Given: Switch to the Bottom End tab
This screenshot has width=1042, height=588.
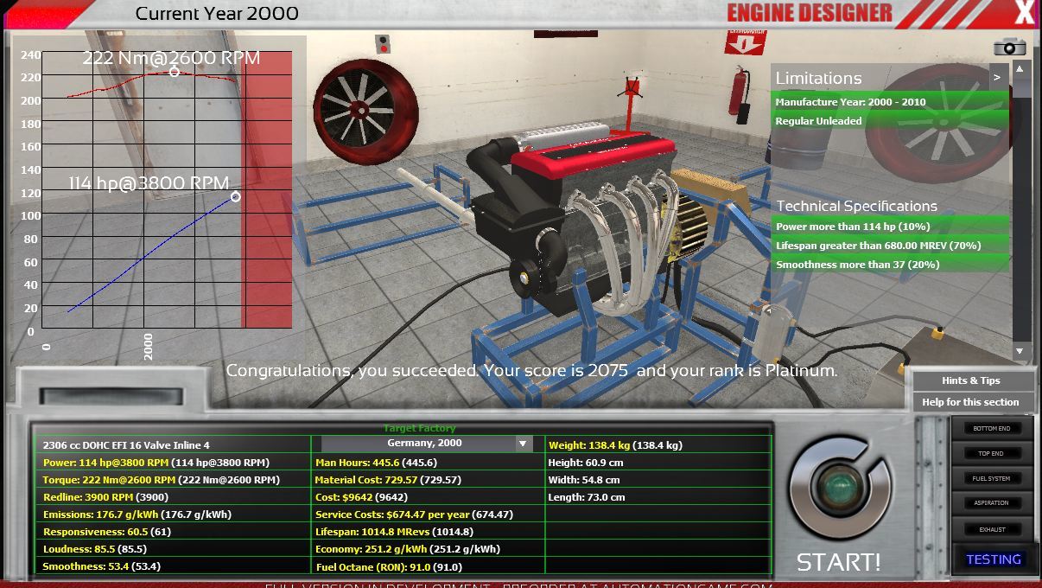Looking at the screenshot, I should 991,428.
